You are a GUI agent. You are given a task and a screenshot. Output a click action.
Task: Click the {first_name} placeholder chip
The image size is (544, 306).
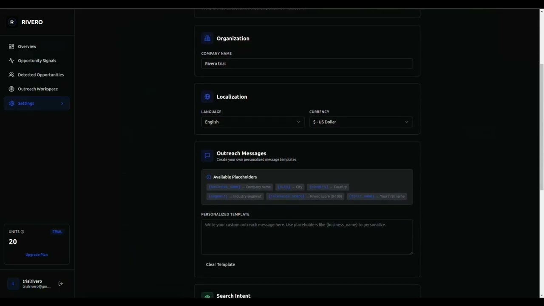click(377, 196)
